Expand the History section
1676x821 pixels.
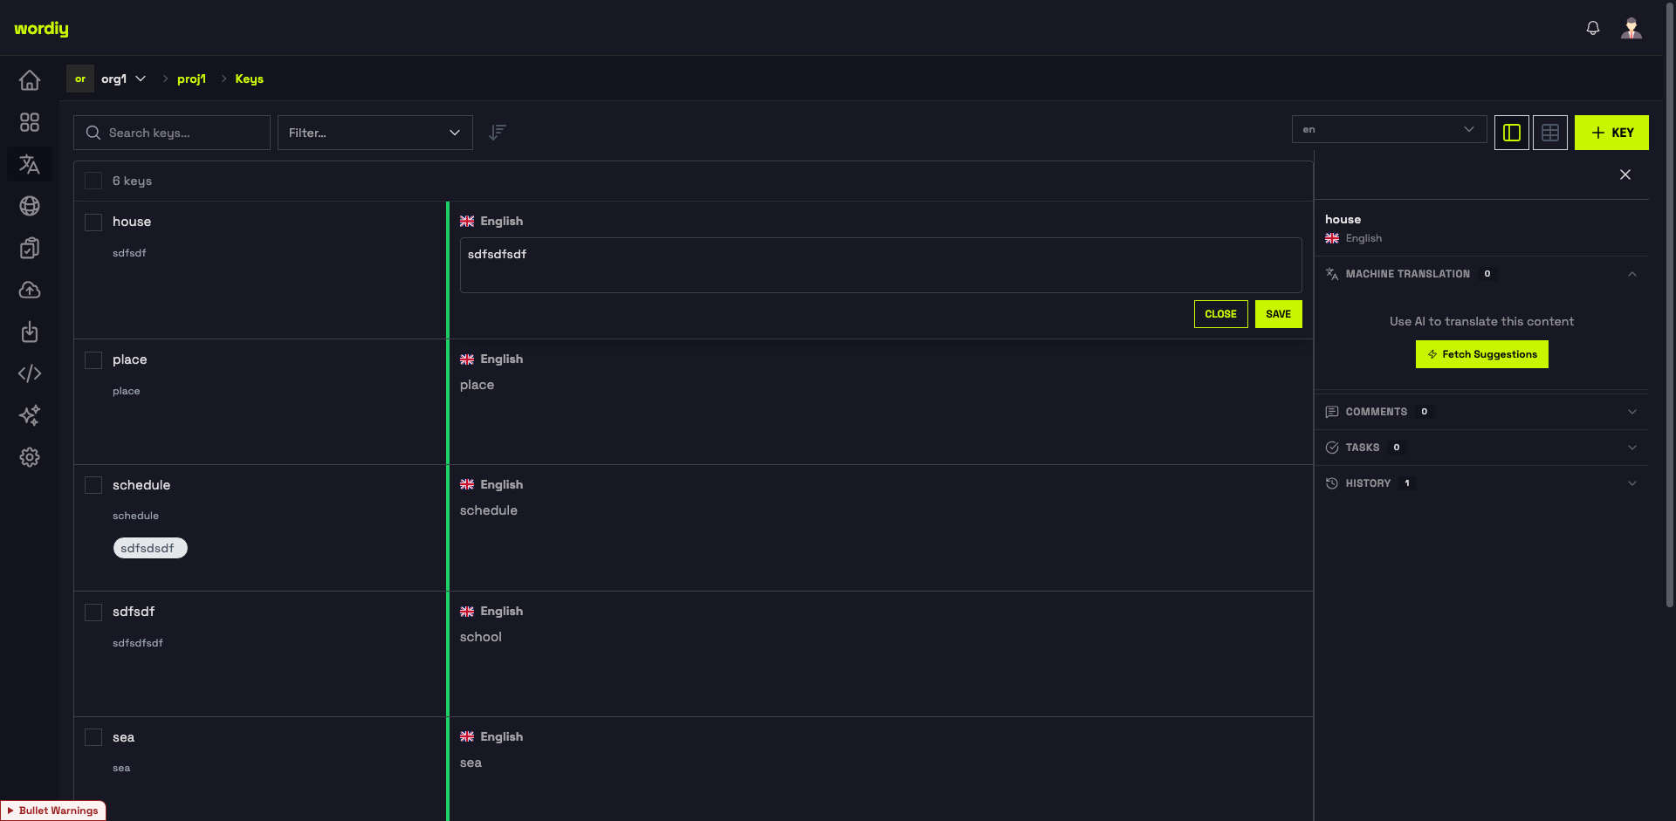(x=1481, y=483)
